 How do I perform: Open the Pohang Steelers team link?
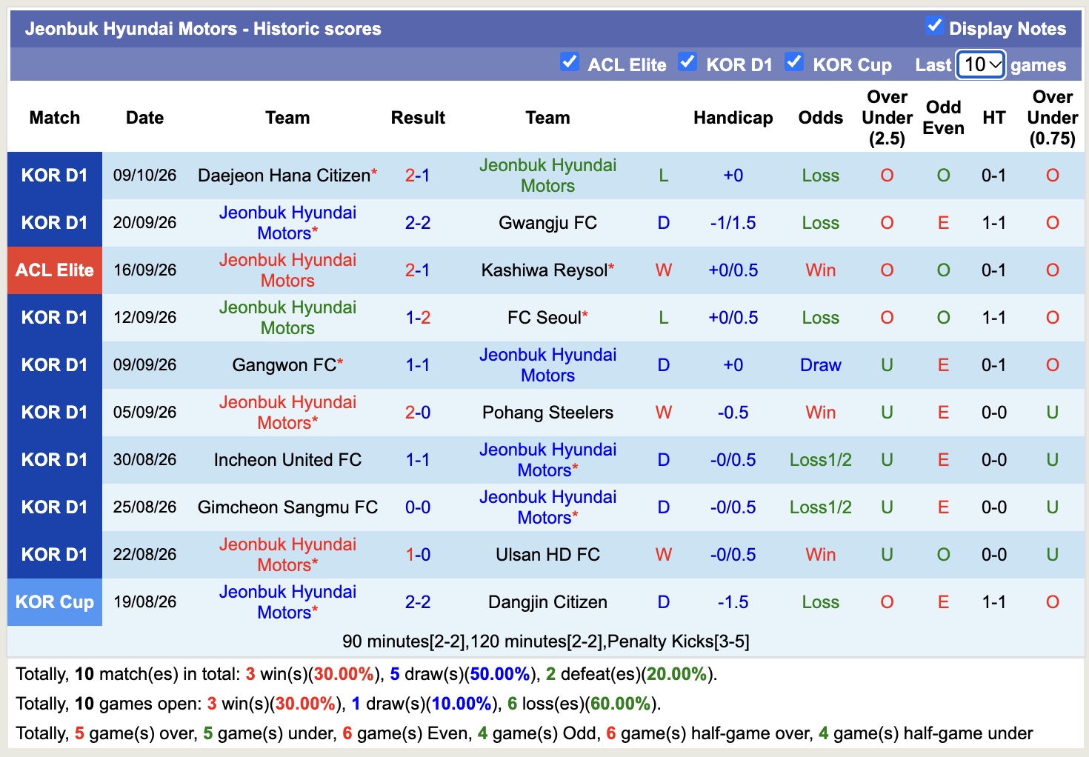547,413
